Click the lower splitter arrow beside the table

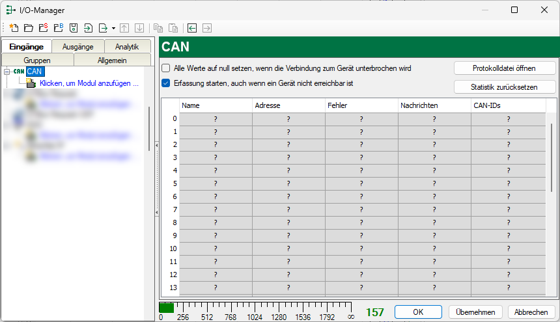pos(157,213)
